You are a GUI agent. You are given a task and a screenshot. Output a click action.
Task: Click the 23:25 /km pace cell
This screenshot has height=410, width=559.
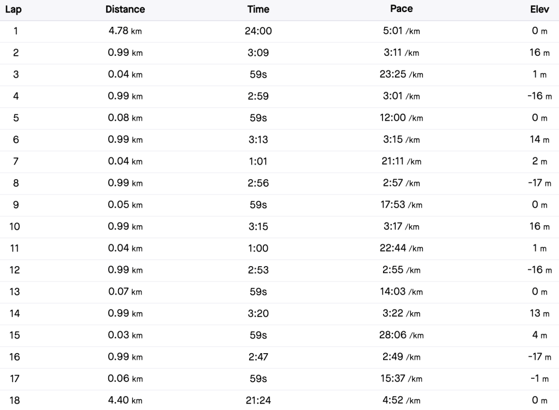coord(402,75)
